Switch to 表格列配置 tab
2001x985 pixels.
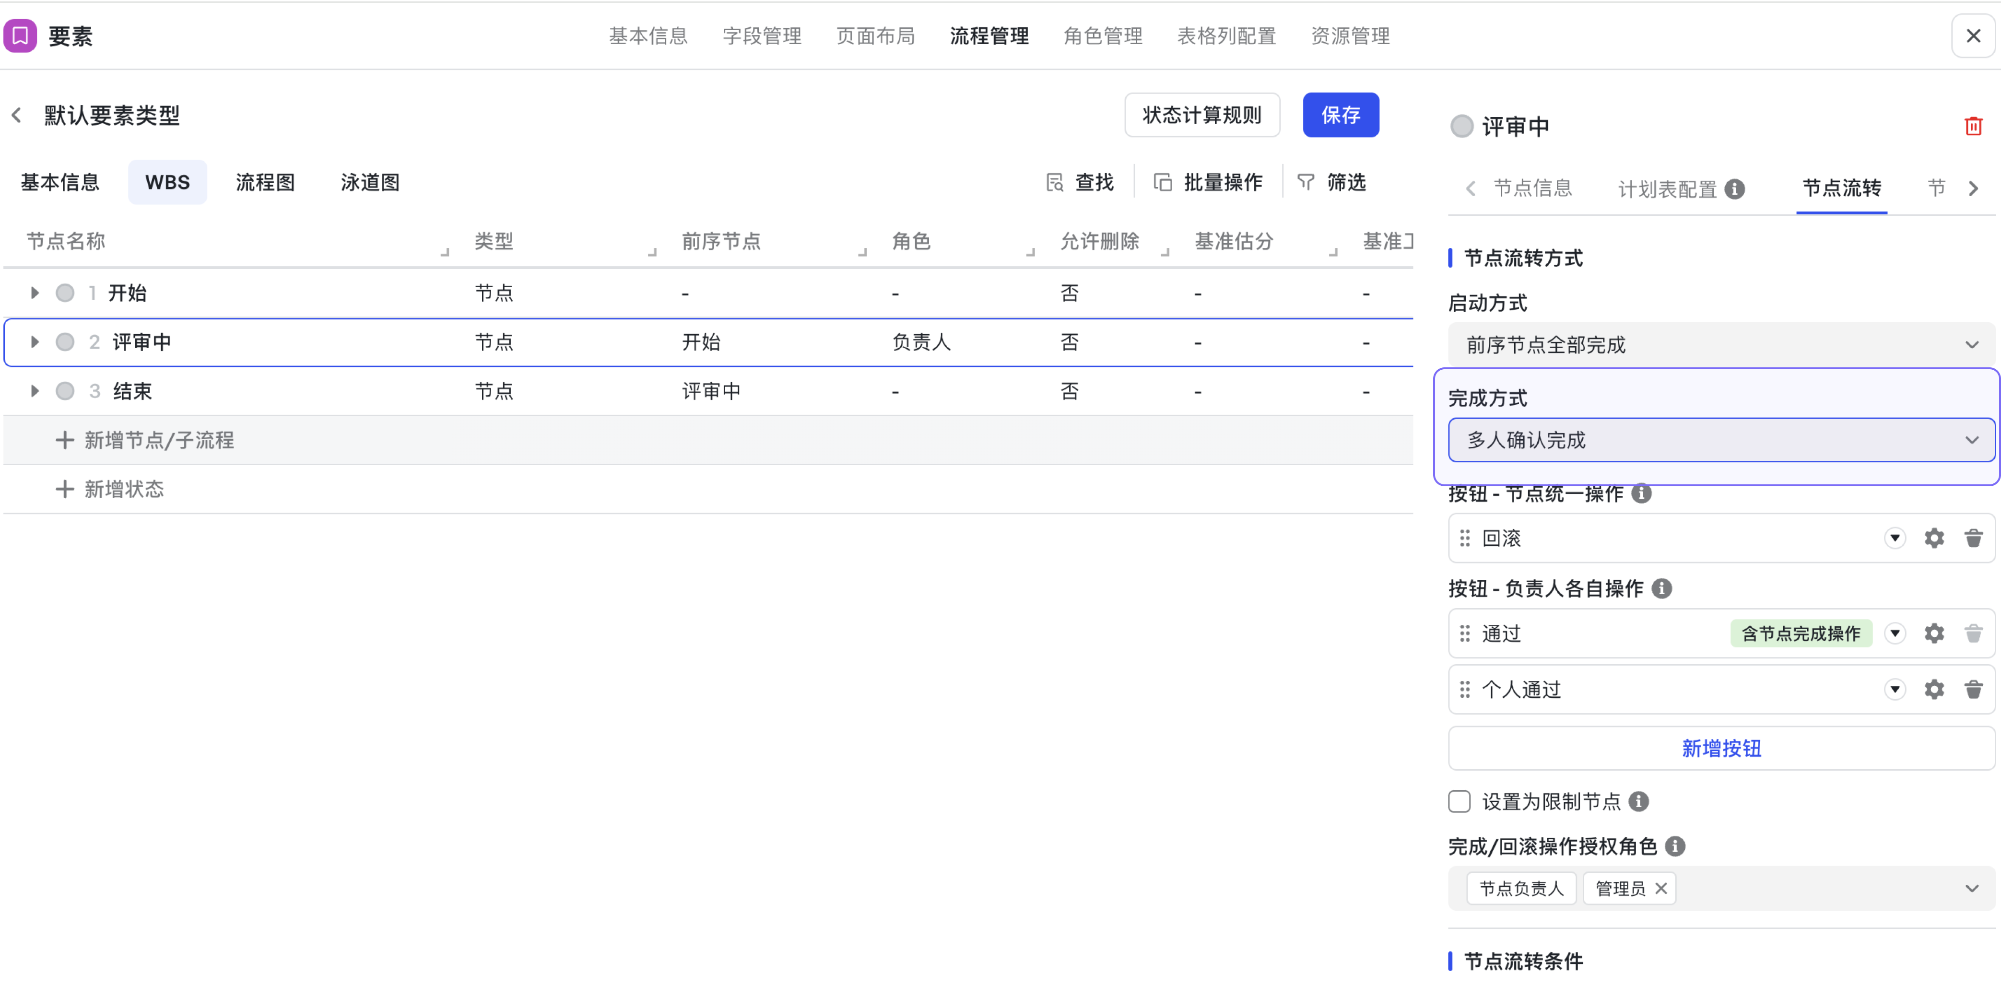pyautogui.click(x=1226, y=36)
